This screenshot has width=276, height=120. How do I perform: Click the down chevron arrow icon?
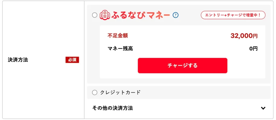point(263,108)
